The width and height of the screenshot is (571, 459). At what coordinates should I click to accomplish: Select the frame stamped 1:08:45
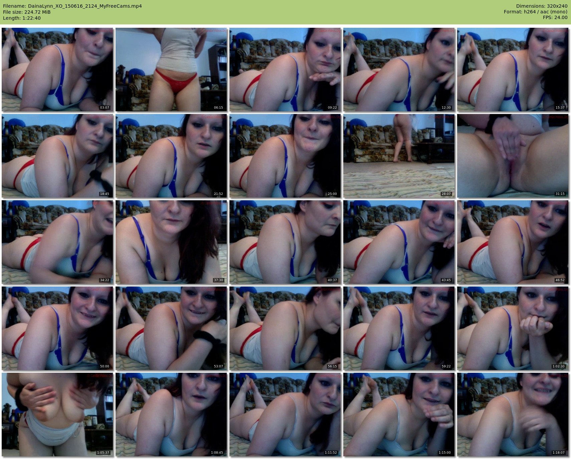coord(171,415)
